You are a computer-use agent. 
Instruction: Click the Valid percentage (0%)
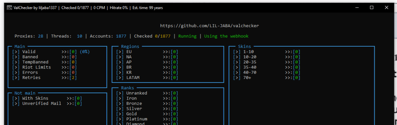coord(85,52)
